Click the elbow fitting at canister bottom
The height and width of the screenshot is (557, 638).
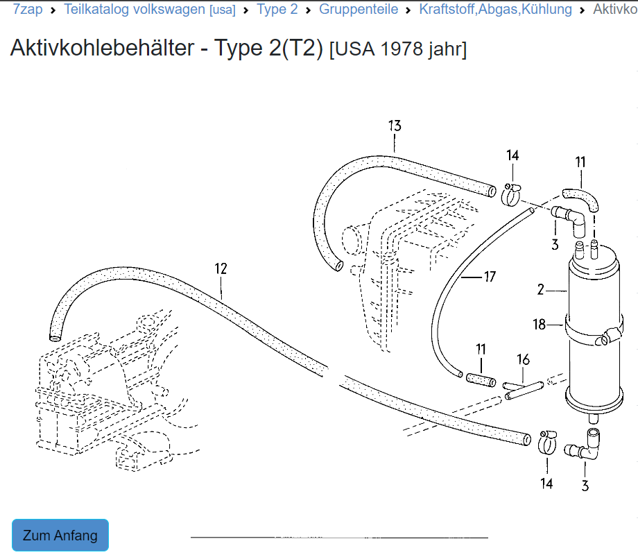click(x=585, y=445)
